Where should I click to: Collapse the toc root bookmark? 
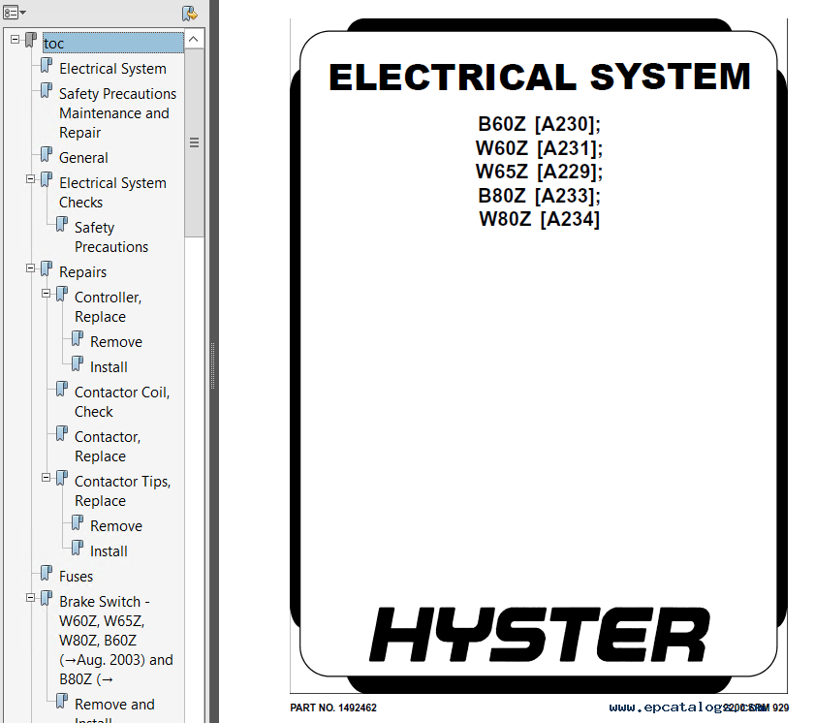pyautogui.click(x=16, y=39)
